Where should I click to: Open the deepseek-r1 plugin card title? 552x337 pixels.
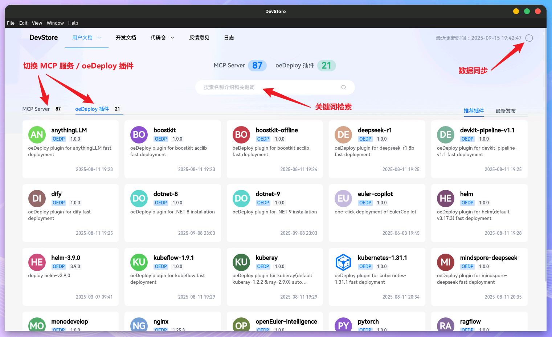(x=375, y=130)
